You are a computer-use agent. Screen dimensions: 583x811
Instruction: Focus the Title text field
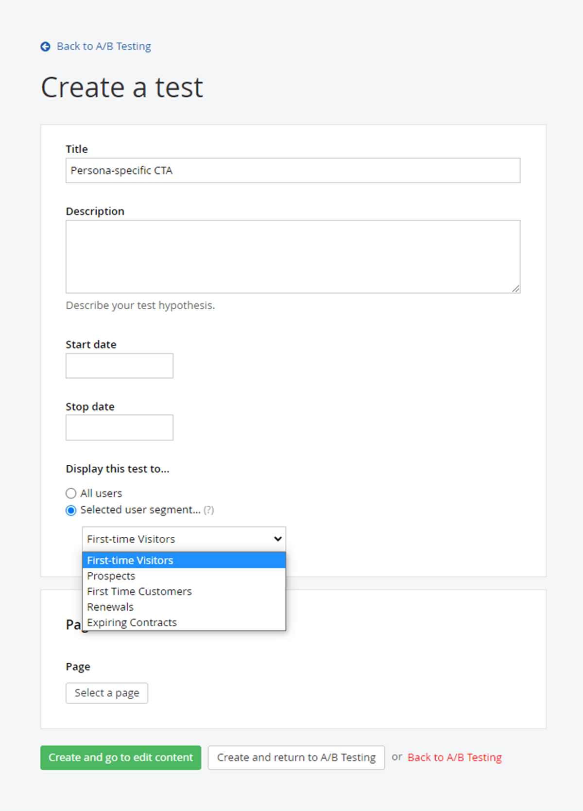coord(293,171)
